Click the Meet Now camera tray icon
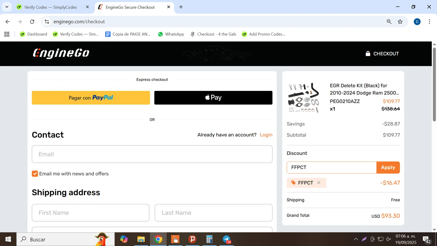Screen dimensions: 437x246 pyautogui.click(x=372, y=239)
